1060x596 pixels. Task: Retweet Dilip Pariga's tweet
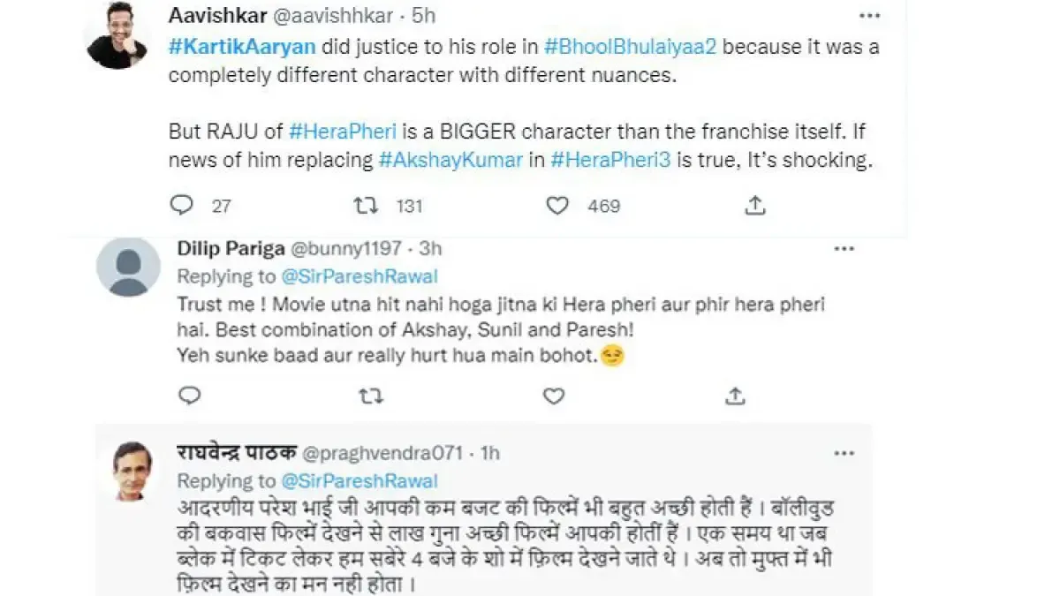[x=371, y=396]
